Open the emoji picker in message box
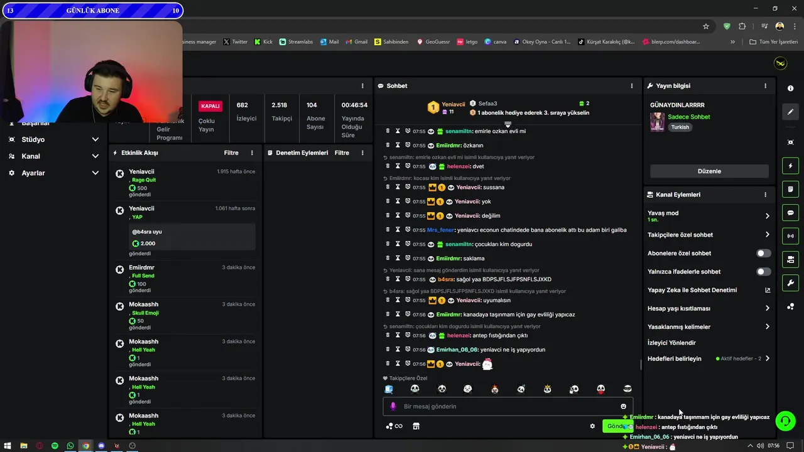The height and width of the screenshot is (452, 804). (623, 406)
